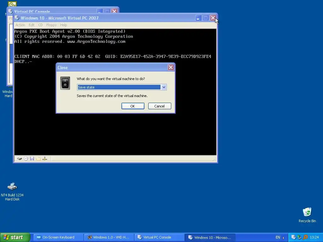Click 'Saves the current state' description text

112,96
